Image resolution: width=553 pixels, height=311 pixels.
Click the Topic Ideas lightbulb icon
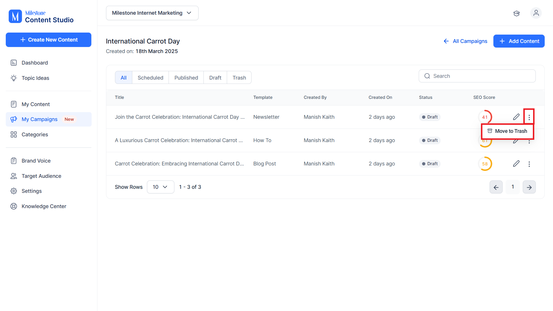pyautogui.click(x=14, y=78)
